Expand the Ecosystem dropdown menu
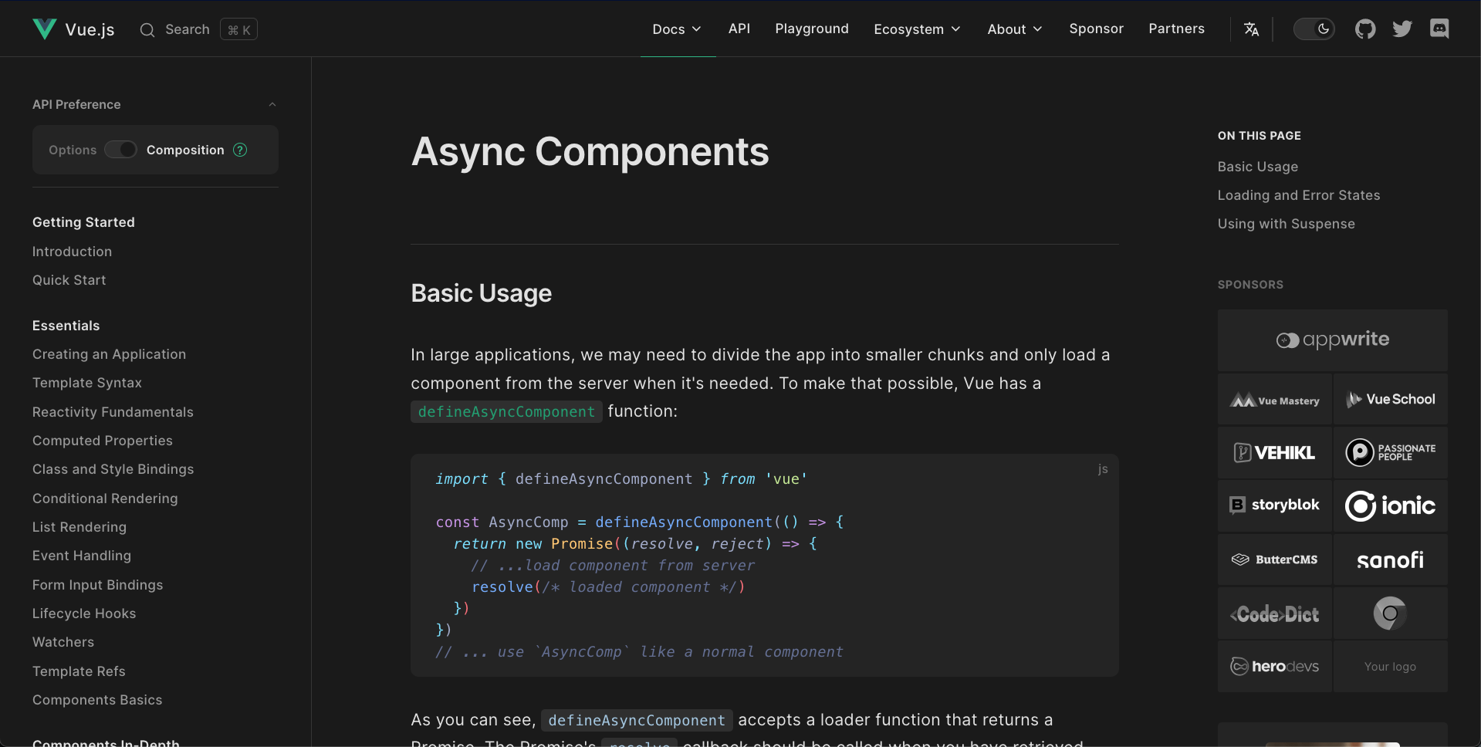The height and width of the screenshot is (747, 1481). click(918, 29)
